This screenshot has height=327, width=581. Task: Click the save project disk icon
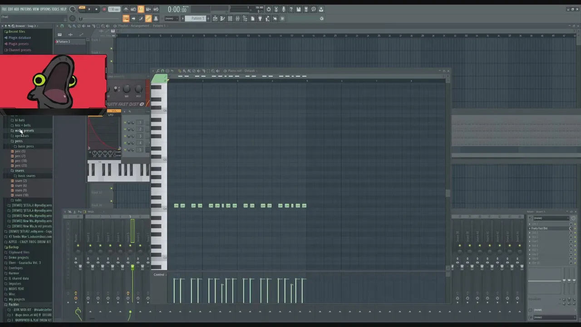[x=298, y=9]
